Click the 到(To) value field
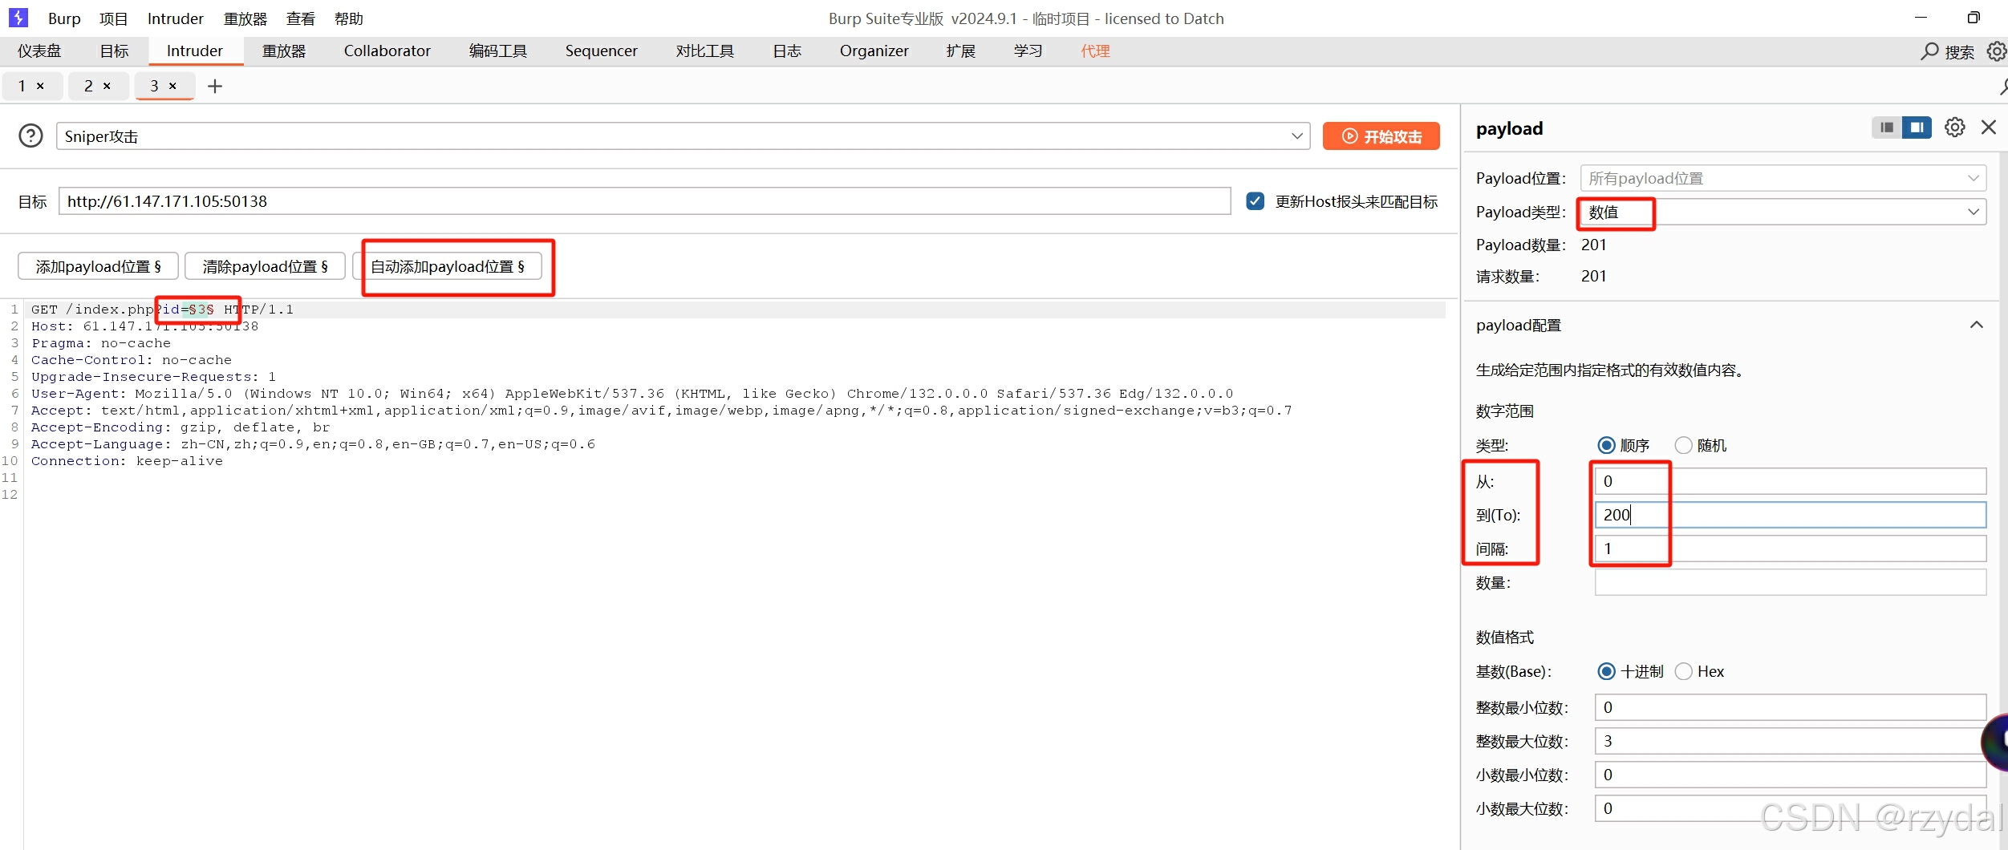This screenshot has width=2008, height=850. pos(1790,515)
